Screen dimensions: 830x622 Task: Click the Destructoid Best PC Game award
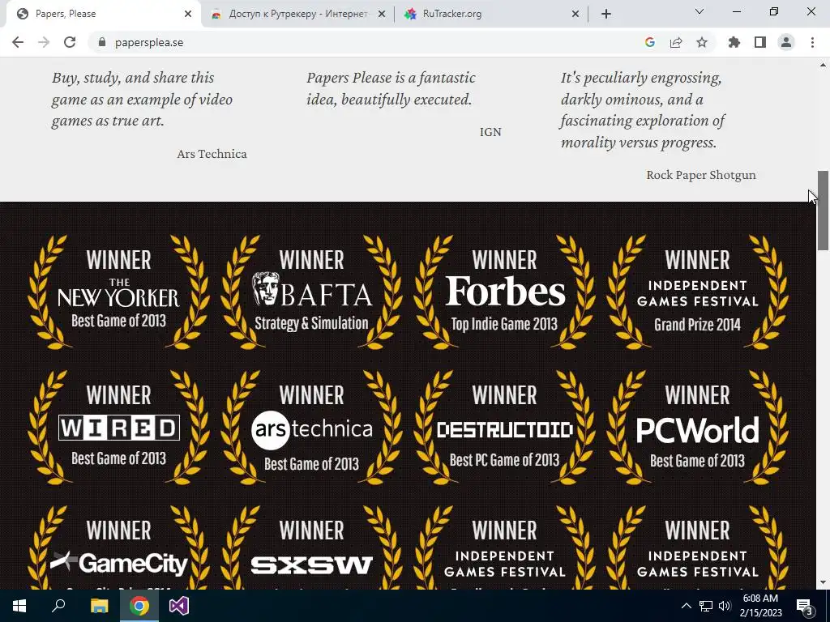(504, 427)
